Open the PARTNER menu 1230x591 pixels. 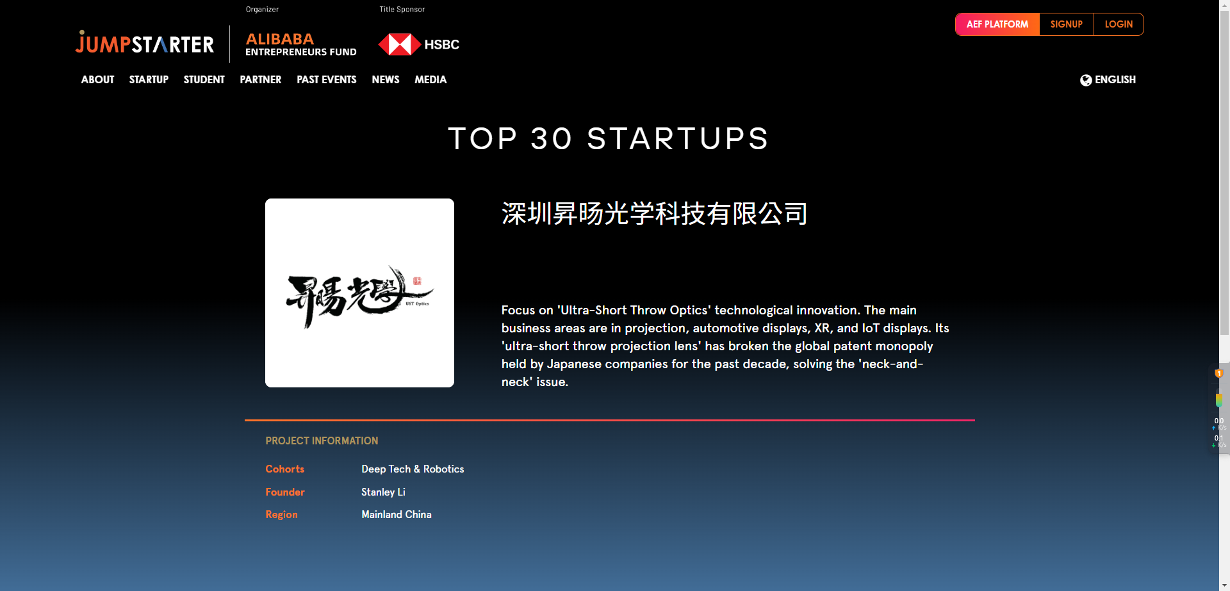tap(260, 79)
